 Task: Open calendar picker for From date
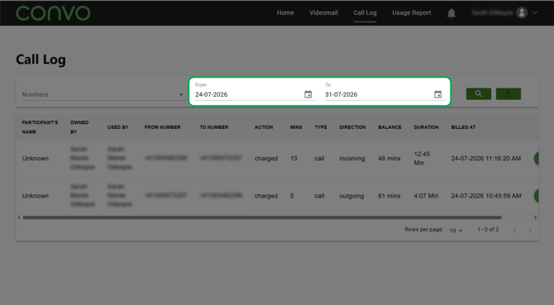click(x=308, y=94)
